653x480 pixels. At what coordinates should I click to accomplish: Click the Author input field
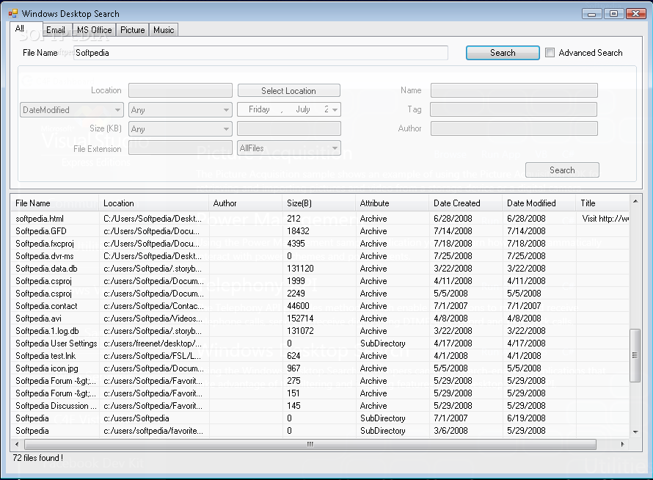514,128
